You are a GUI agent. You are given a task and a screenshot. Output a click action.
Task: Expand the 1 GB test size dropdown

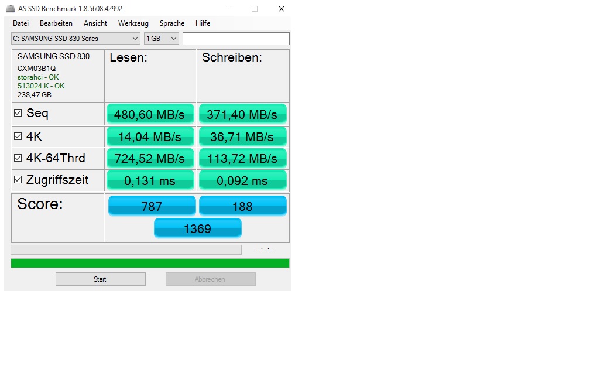(162, 39)
